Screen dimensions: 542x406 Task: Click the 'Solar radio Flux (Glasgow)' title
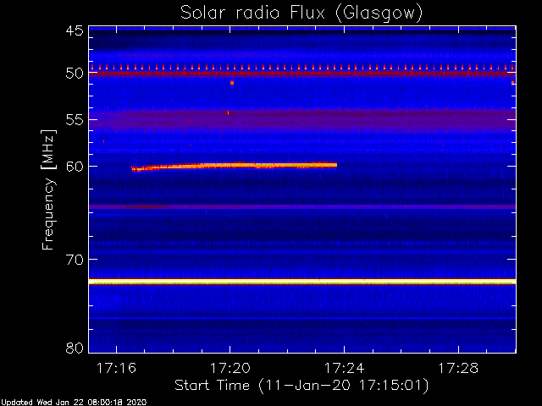pyautogui.click(x=301, y=14)
